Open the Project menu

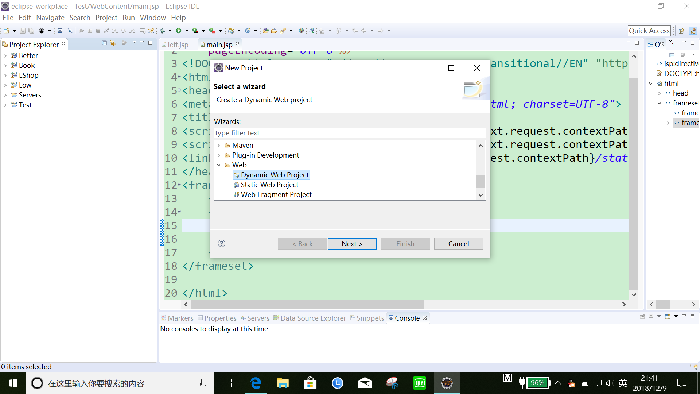[x=106, y=18]
